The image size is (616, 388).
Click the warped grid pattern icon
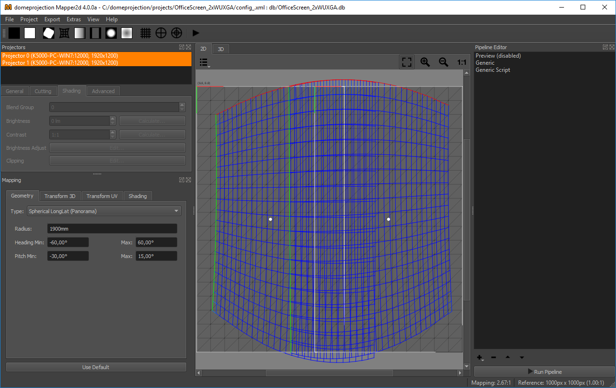(64, 33)
